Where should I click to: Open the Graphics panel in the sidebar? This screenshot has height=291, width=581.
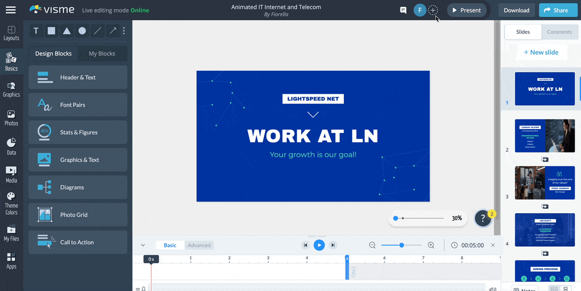click(11, 89)
